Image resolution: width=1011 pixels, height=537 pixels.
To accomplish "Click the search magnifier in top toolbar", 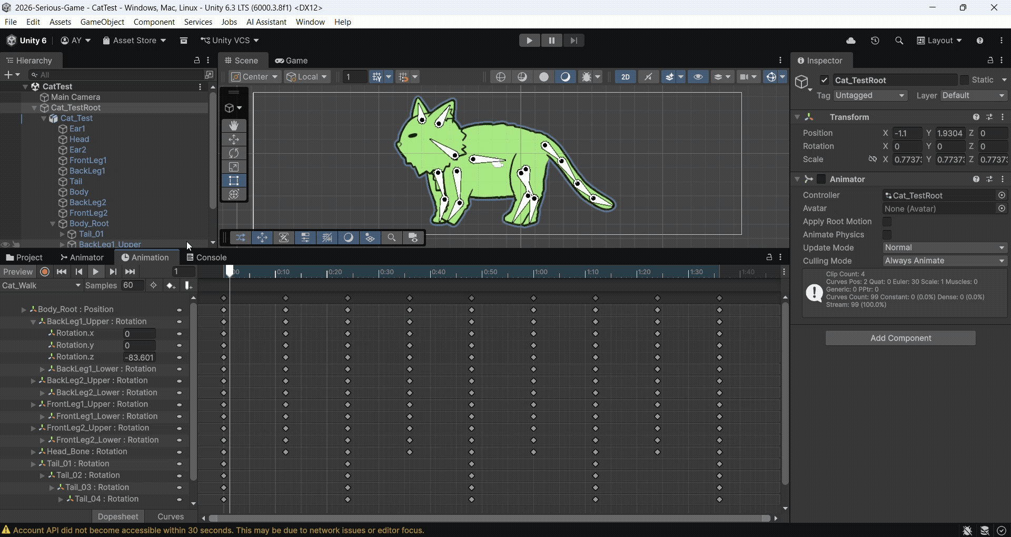I will (899, 41).
